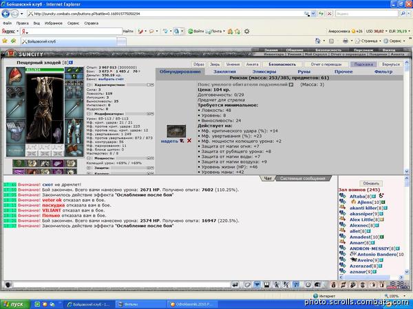Collapse the Характеристики section
413x309 pixels.
89,85
